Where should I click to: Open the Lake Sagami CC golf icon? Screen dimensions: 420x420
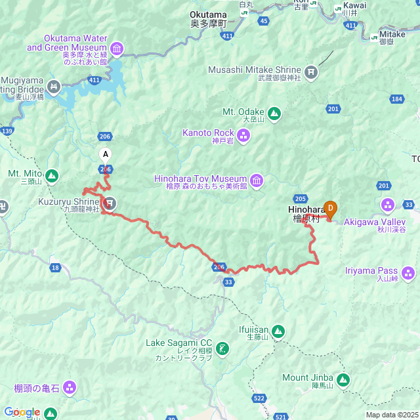pyautogui.click(x=222, y=348)
